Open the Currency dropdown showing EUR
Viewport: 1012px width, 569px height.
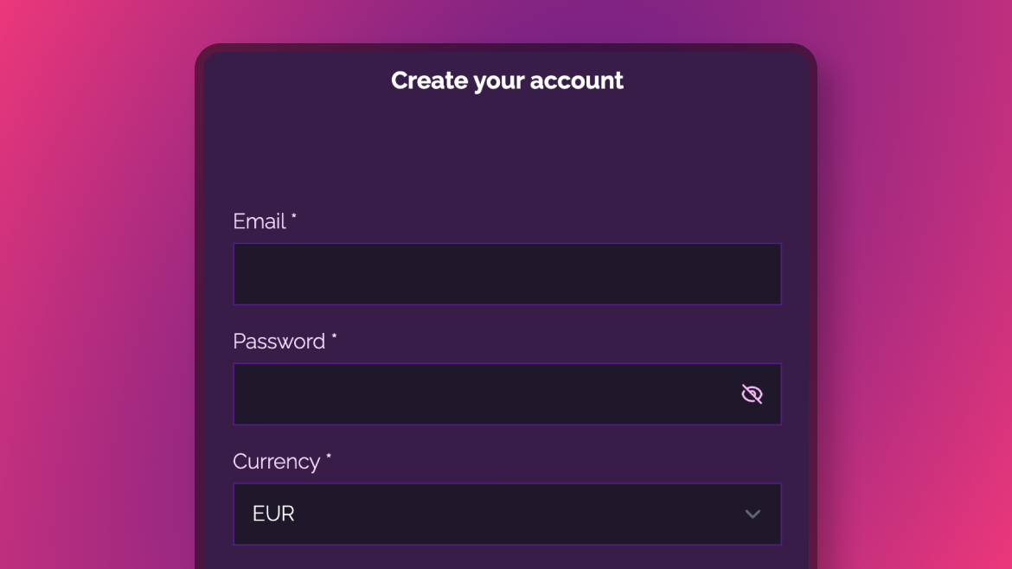pyautogui.click(x=507, y=515)
